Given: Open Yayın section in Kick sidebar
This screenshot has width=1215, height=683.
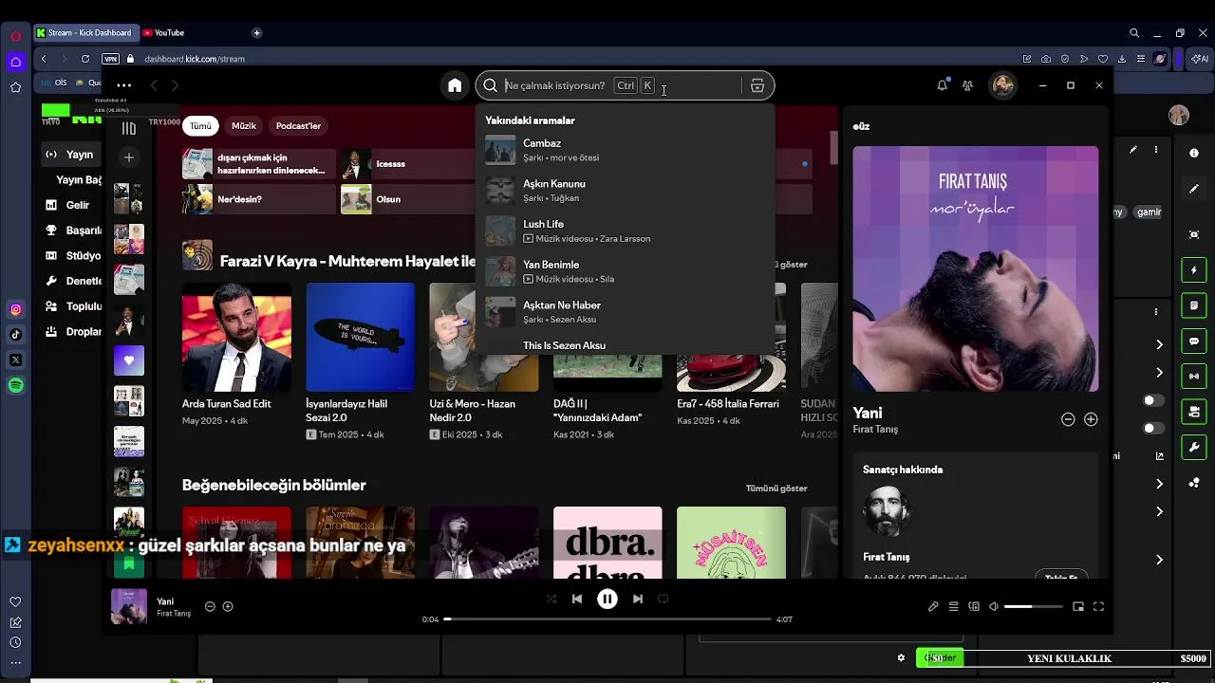Looking at the screenshot, I should tap(71, 154).
